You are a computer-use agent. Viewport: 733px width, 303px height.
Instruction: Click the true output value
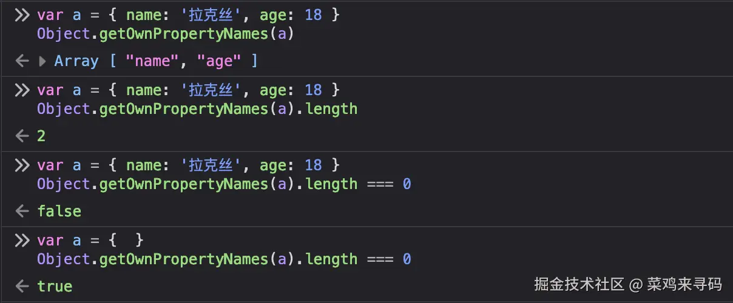tap(55, 287)
